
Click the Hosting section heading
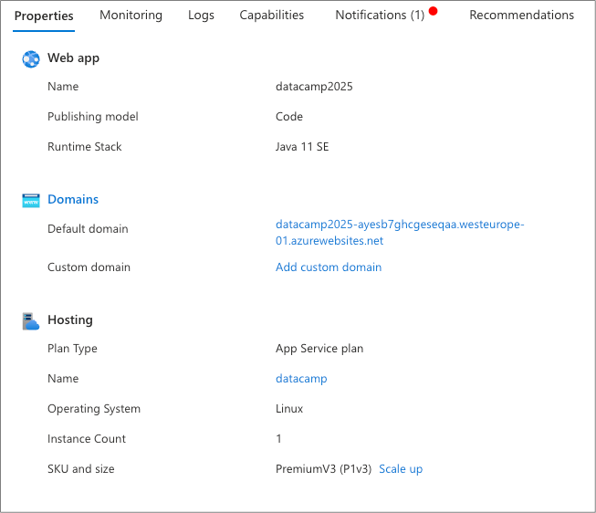click(70, 320)
